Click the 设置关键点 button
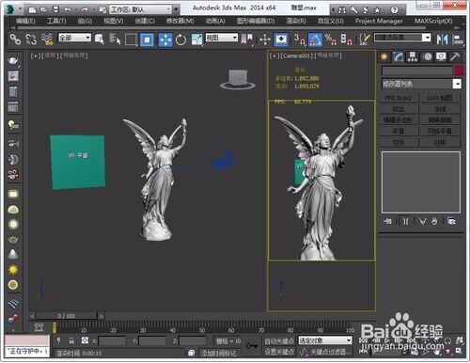 (278, 352)
